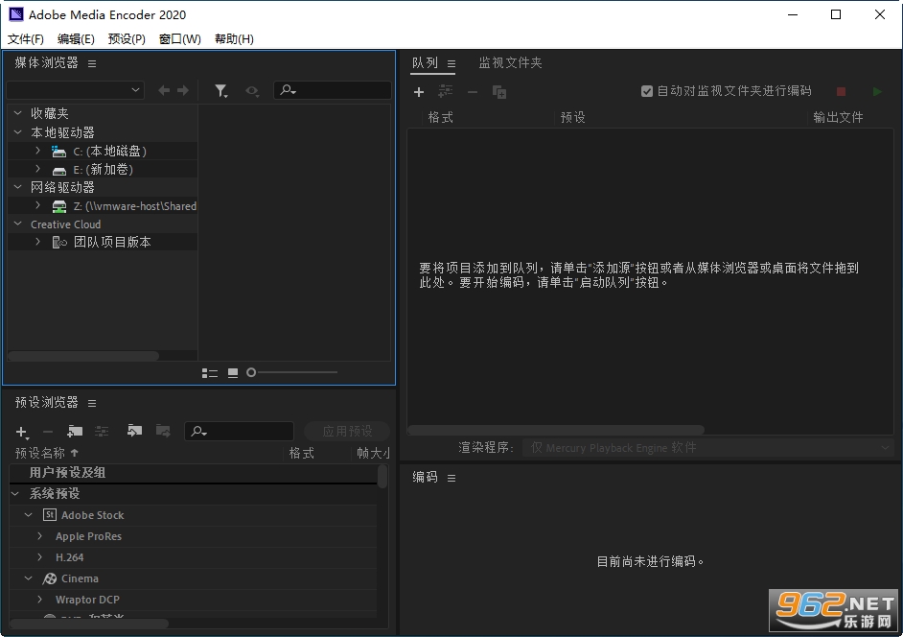Expand the Wraptor DCP preset group
The height and width of the screenshot is (637, 903).
[x=39, y=600]
